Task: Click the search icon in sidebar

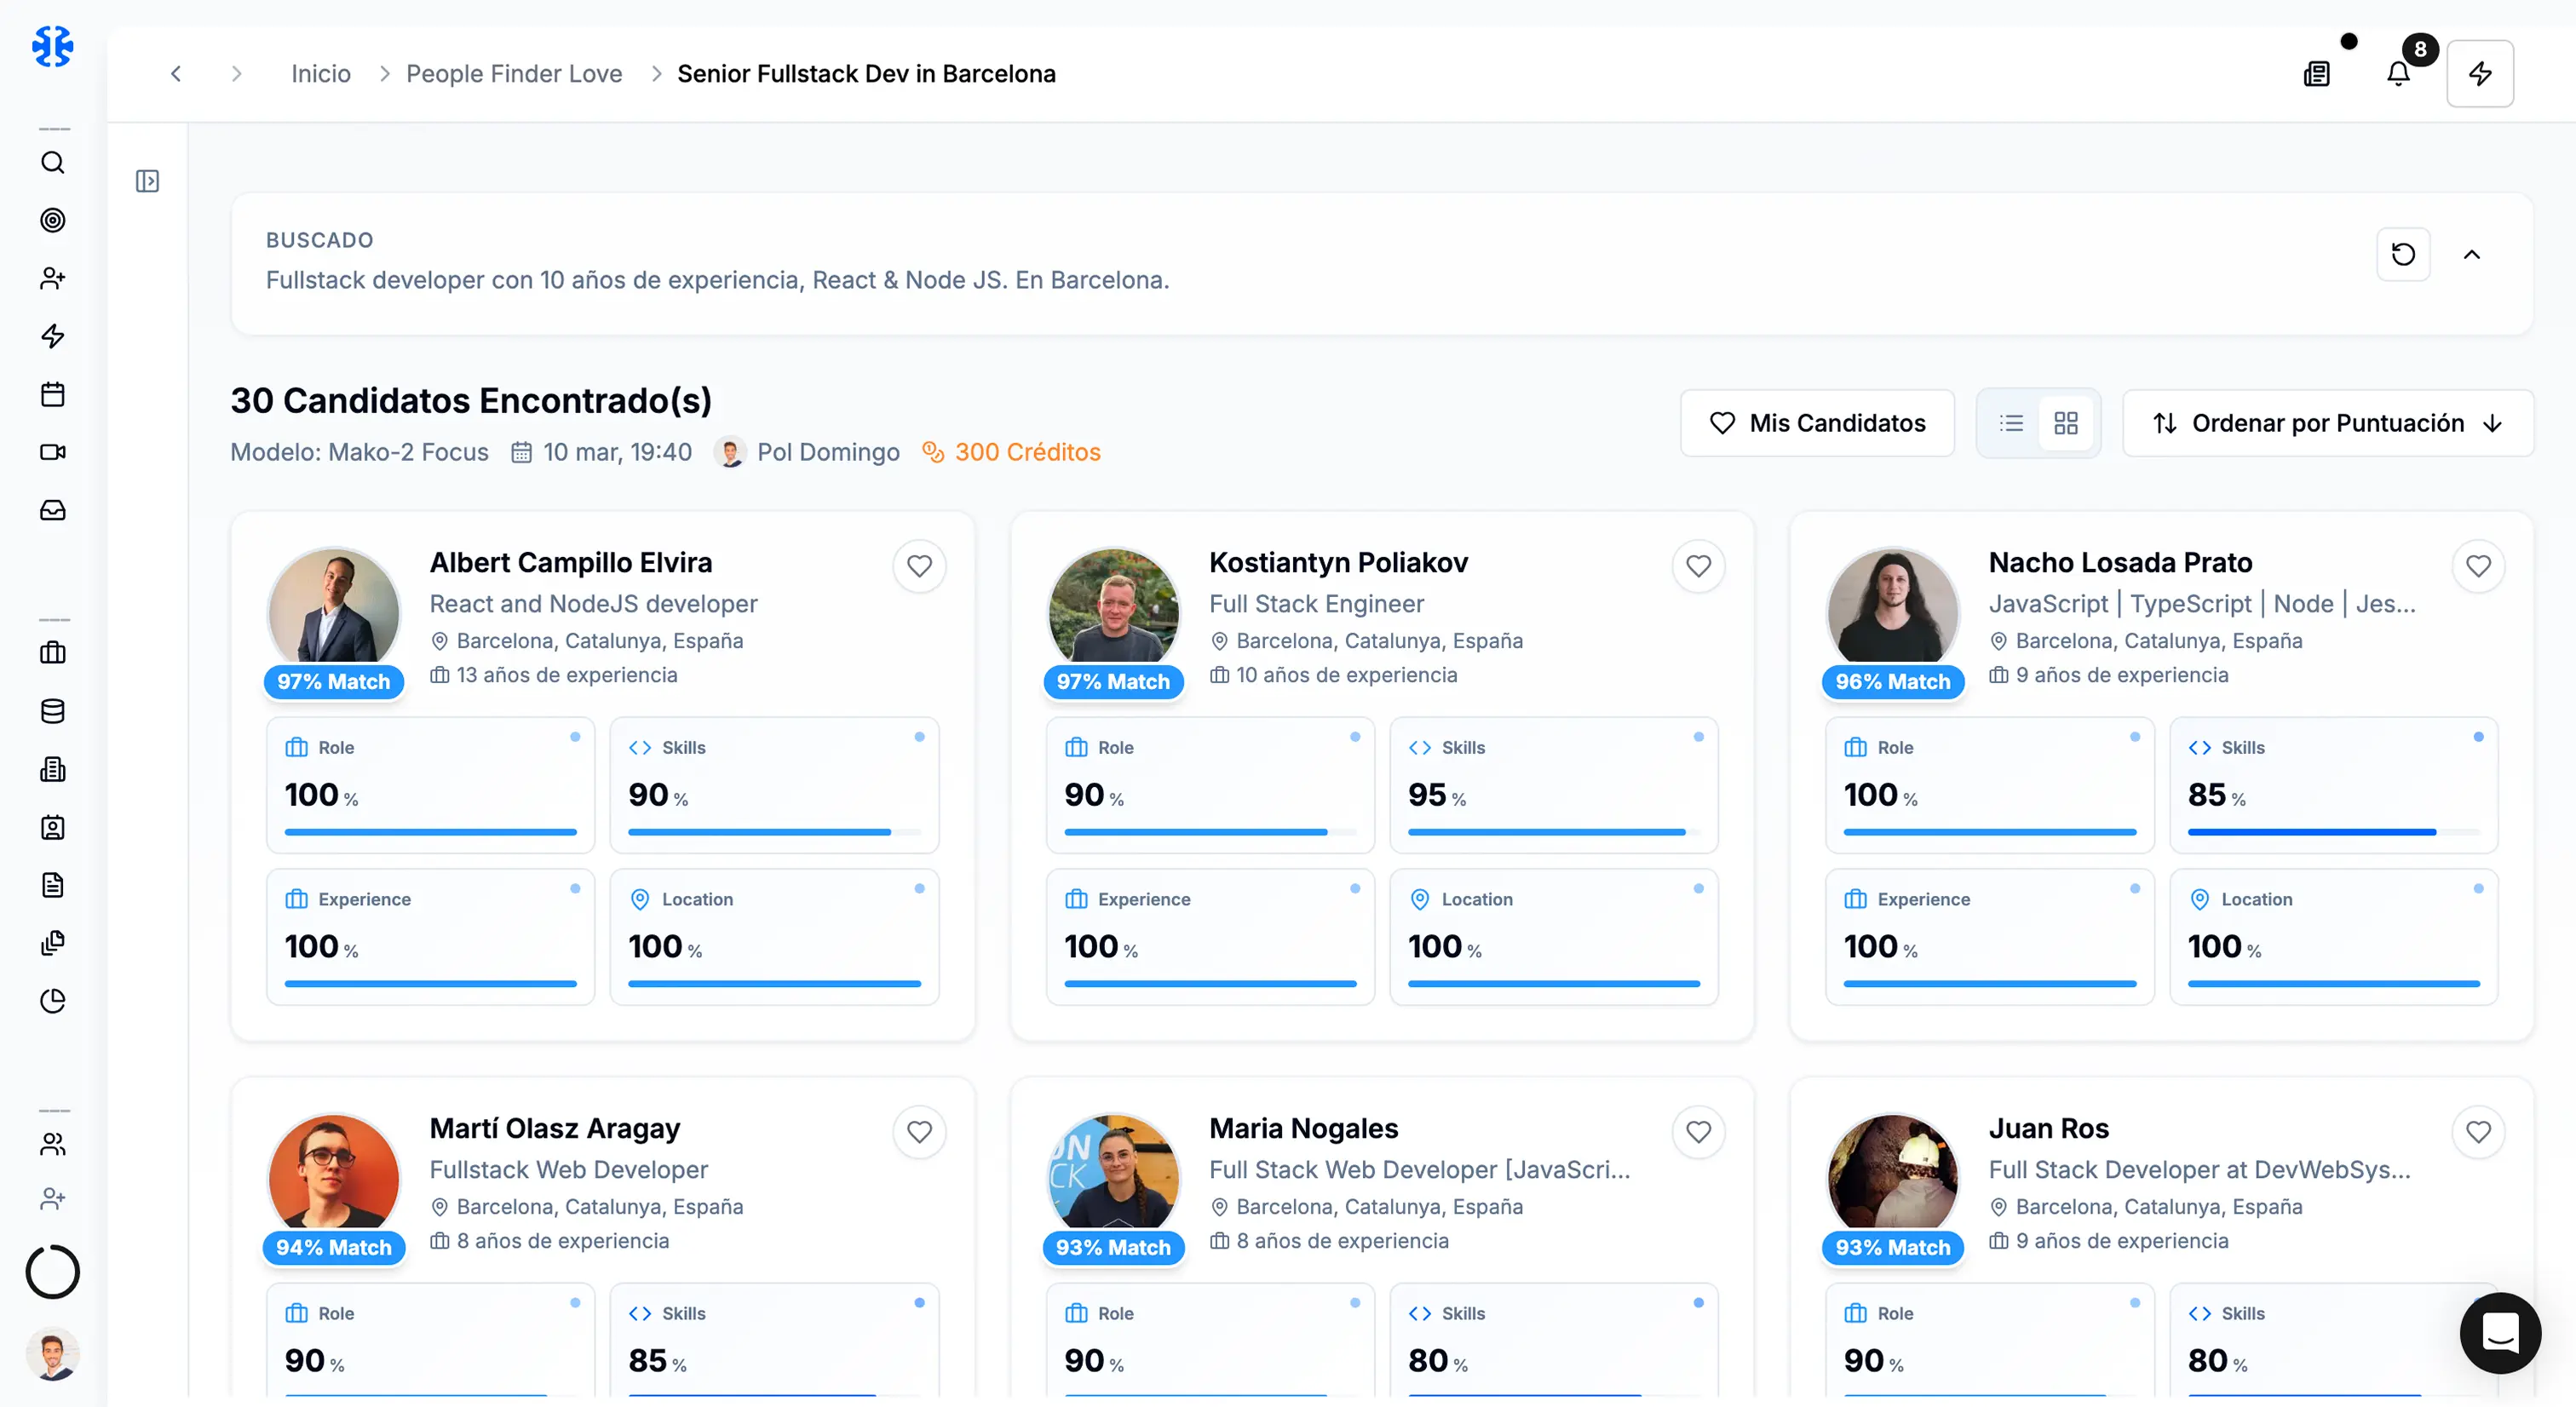Action: point(52,162)
